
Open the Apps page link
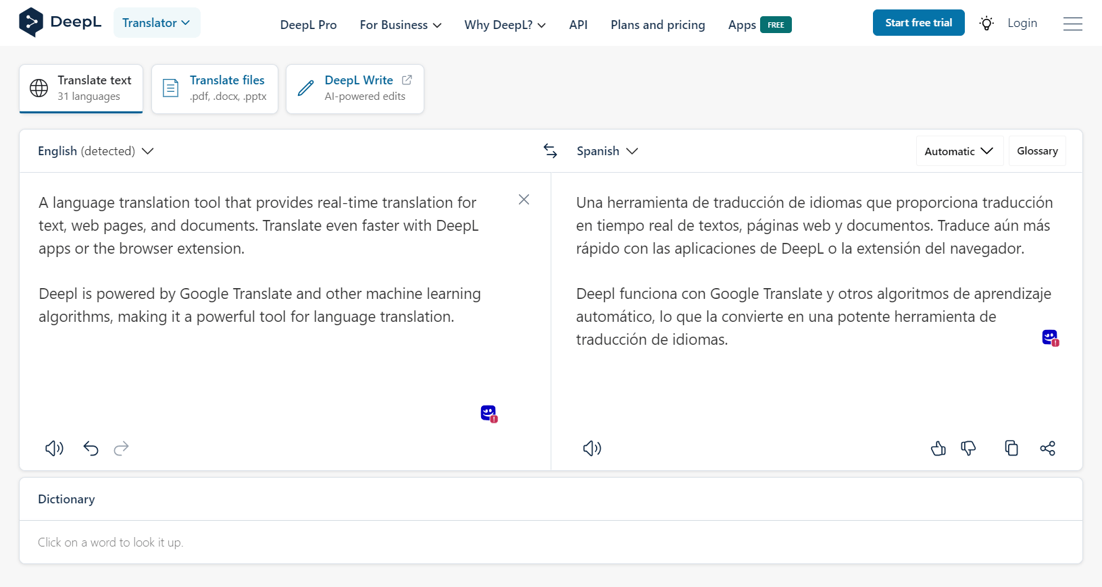pyautogui.click(x=742, y=25)
